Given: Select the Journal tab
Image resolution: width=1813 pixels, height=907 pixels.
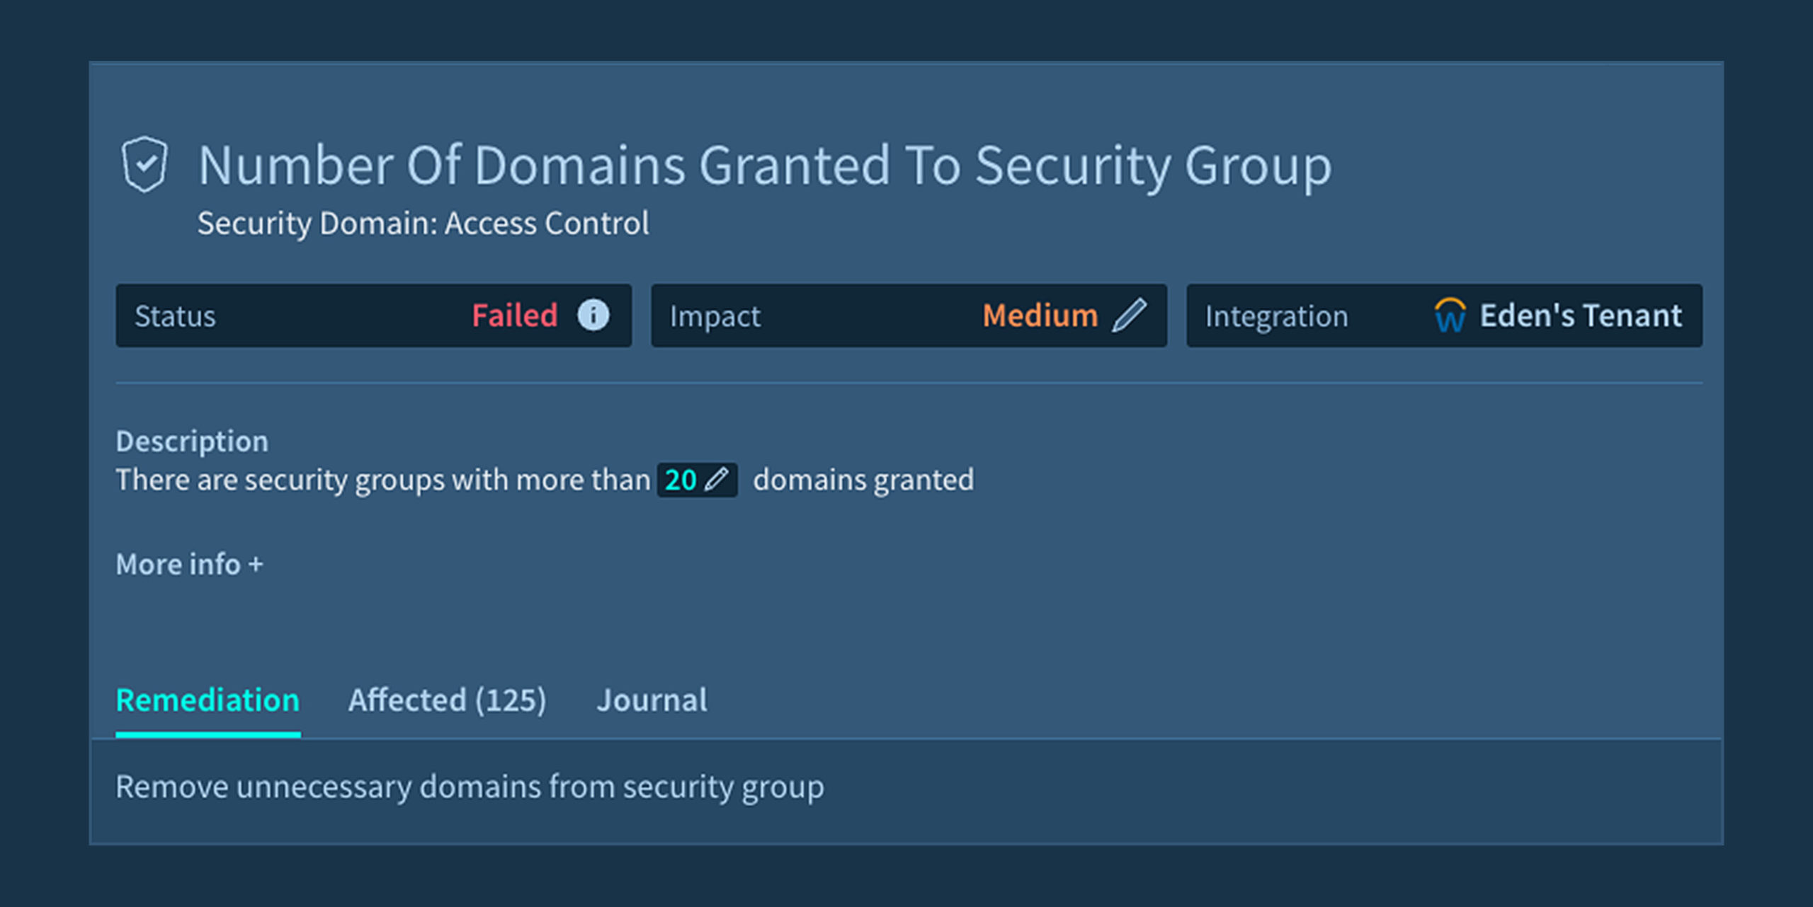Looking at the screenshot, I should pyautogui.click(x=652, y=700).
